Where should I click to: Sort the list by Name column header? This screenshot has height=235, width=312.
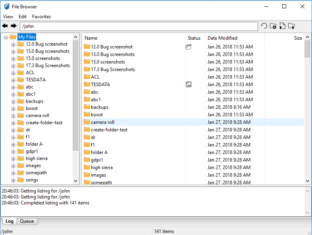pos(133,38)
